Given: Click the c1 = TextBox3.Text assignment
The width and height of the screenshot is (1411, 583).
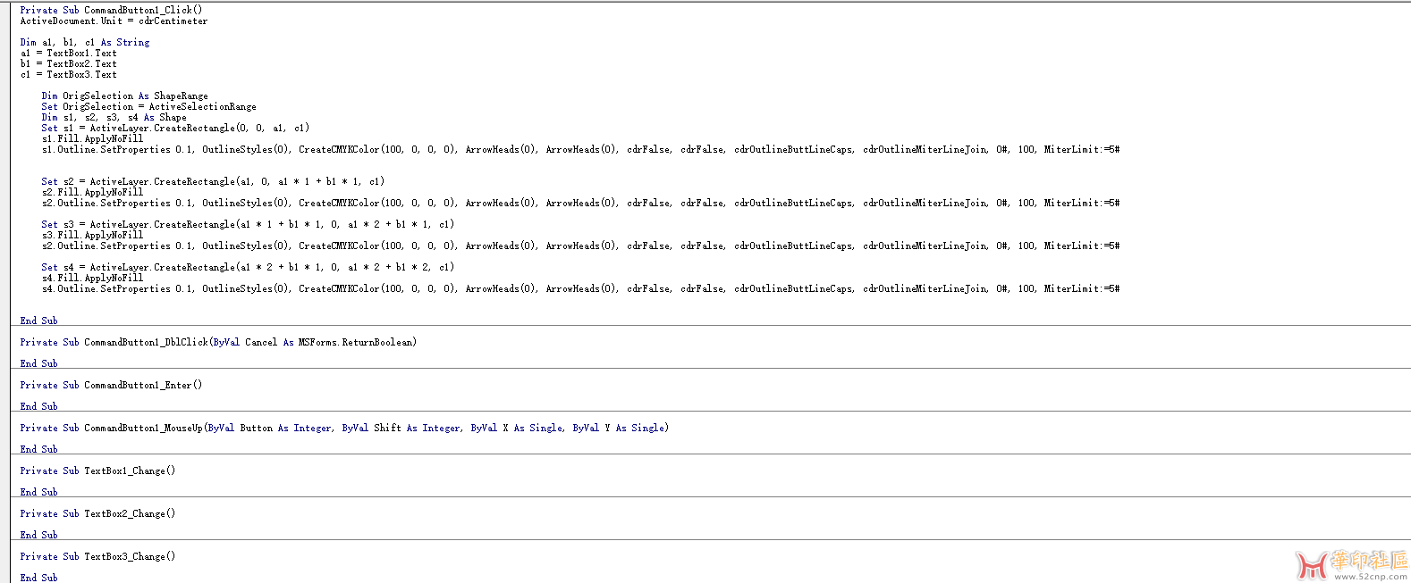Looking at the screenshot, I should click(68, 74).
